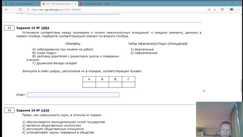Go back to the previous page
The width and height of the screenshot is (243, 137).
6,10
